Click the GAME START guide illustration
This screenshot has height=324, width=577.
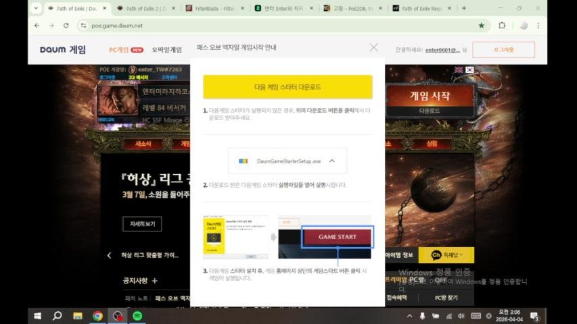coord(338,237)
